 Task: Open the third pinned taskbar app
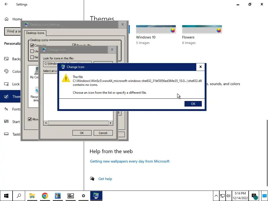click(58, 196)
